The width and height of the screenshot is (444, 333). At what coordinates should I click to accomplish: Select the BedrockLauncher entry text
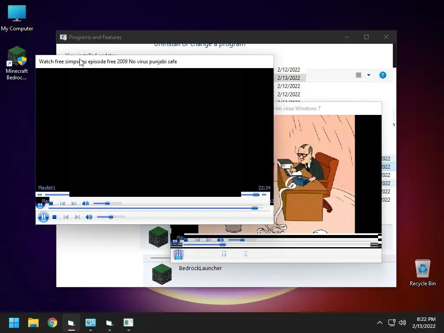(200, 268)
